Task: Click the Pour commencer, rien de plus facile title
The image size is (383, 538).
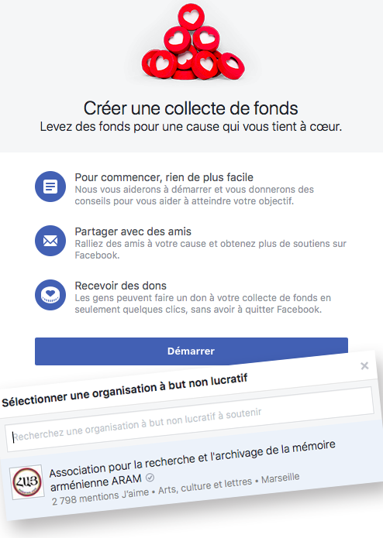Action: click(x=164, y=177)
